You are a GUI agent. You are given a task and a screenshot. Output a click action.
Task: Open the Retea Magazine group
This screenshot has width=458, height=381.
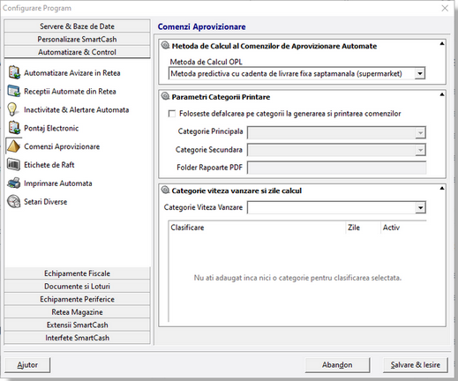77,312
